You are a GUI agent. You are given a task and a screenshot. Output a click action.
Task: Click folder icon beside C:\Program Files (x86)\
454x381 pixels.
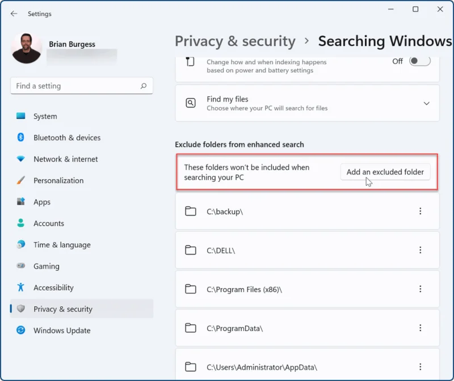coord(191,289)
